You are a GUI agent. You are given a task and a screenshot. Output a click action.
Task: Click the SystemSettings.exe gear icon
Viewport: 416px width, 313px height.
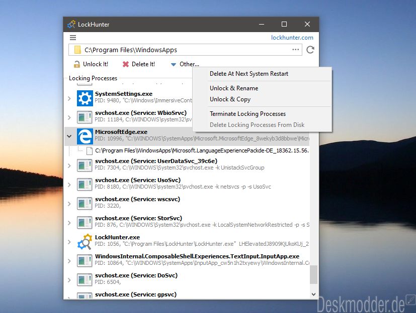coord(85,98)
